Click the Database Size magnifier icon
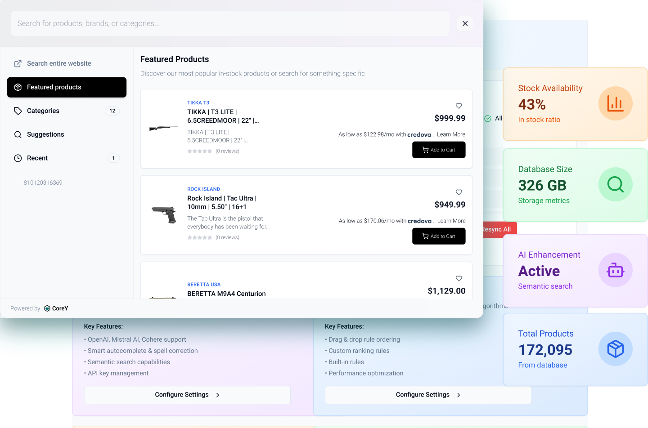The width and height of the screenshot is (648, 428). click(x=615, y=184)
